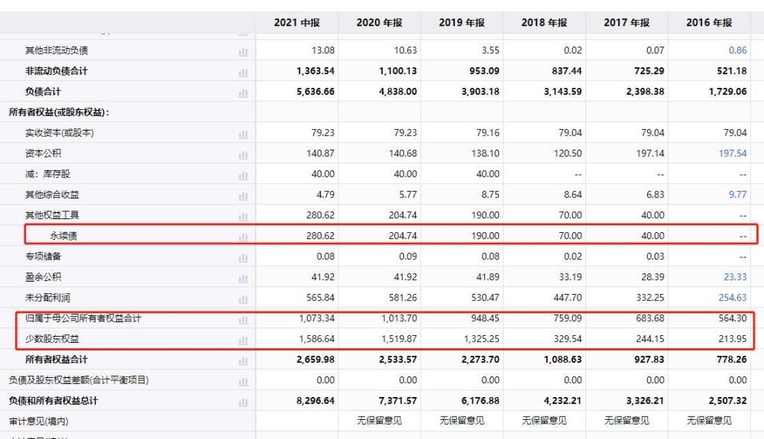Select the 所有者权益(或股东权益) section header

(59, 112)
